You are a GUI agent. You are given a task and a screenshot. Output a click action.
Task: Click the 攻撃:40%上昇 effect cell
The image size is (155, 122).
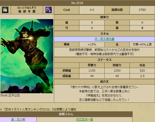tap(142, 45)
